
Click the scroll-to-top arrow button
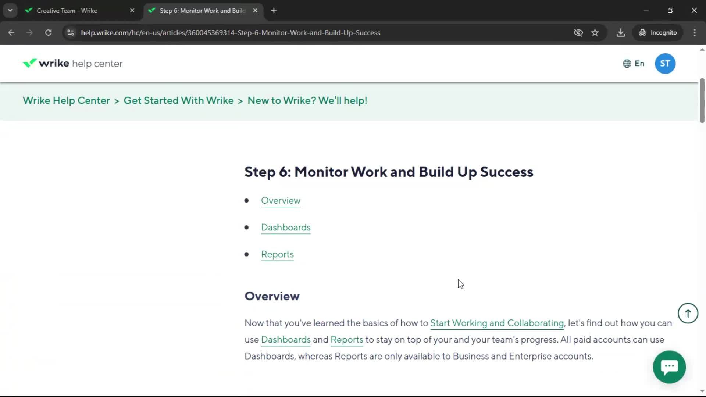[688, 313]
